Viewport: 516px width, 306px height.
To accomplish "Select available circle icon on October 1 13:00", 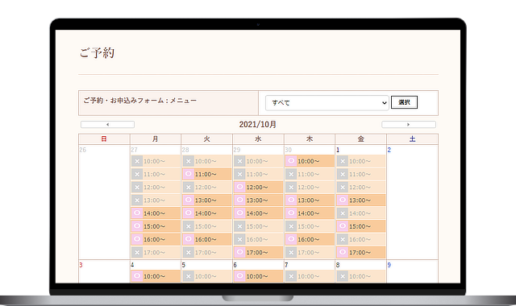I will point(342,201).
